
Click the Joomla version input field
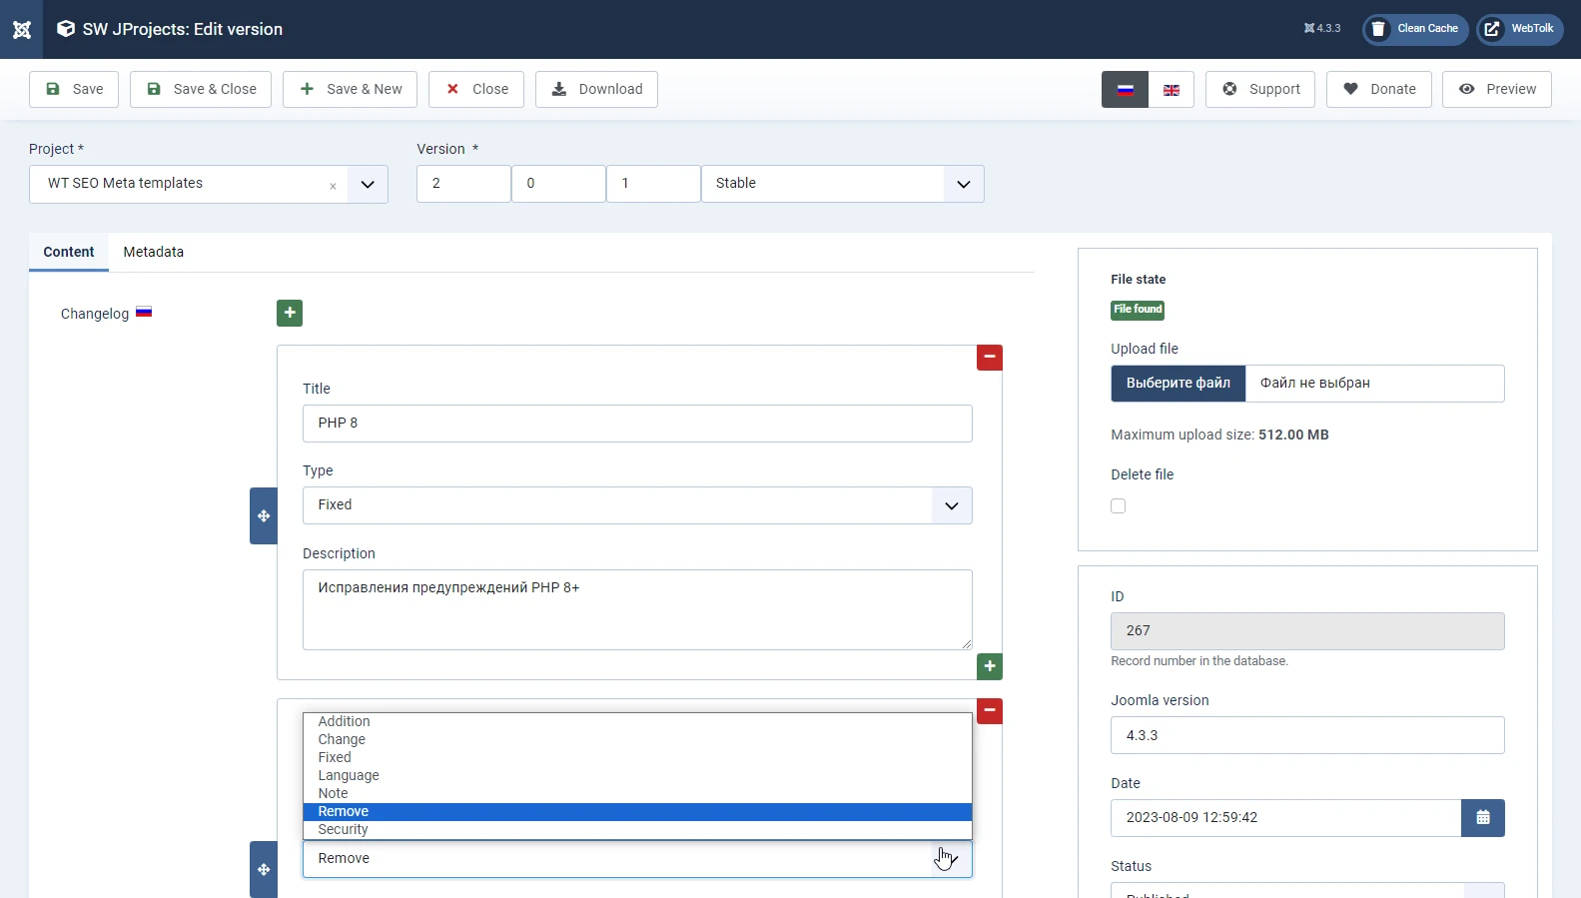click(1306, 735)
